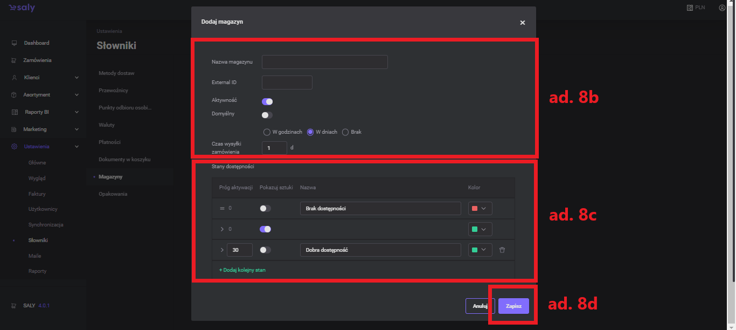The width and height of the screenshot is (736, 330).
Task: Choose the Brak radio option
Action: coord(346,132)
